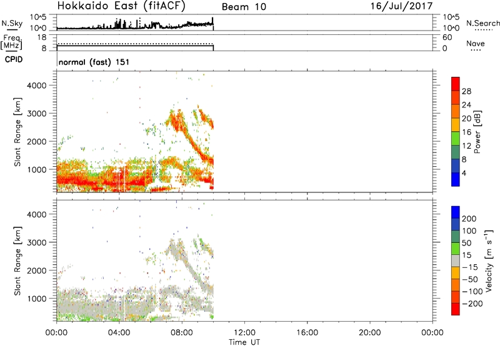Image resolution: width=500 pixels, height=346 pixels.
Task: Click the 'N.Sky' legend label
Action: (12, 23)
